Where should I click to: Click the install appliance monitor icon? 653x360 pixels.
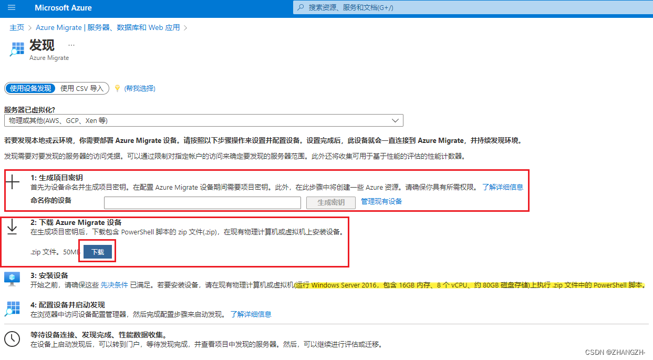pos(12,279)
